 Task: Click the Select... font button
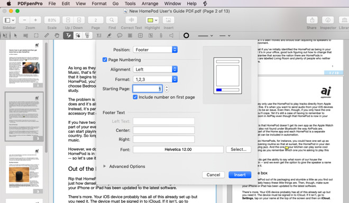click(238, 149)
